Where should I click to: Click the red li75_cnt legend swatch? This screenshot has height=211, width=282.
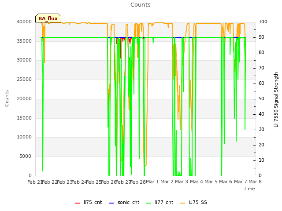pos(78,203)
